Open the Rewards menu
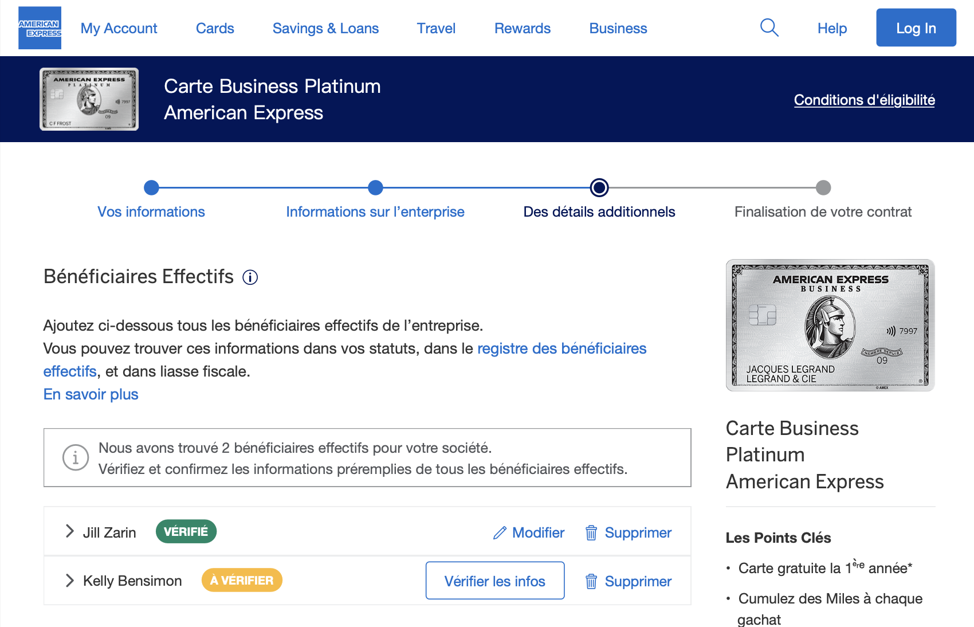 pyautogui.click(x=523, y=28)
